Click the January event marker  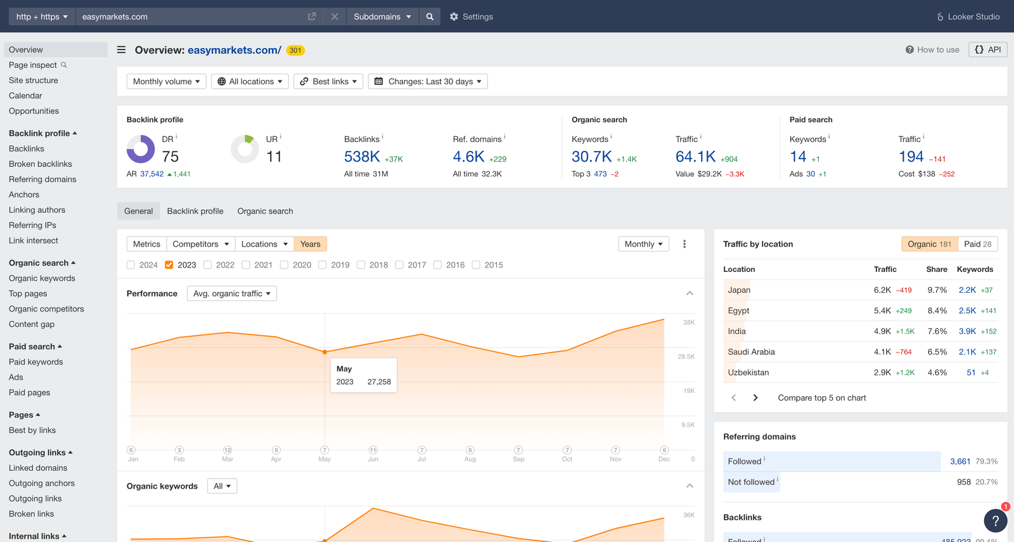click(x=131, y=450)
